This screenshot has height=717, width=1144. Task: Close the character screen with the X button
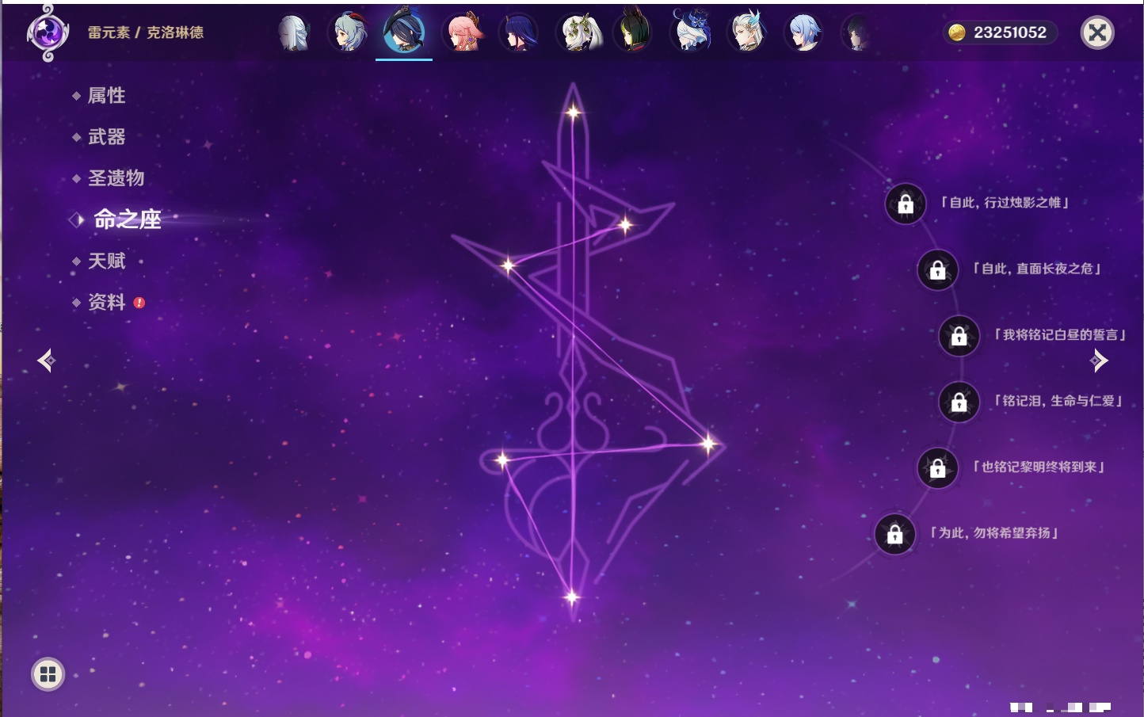coord(1097,32)
